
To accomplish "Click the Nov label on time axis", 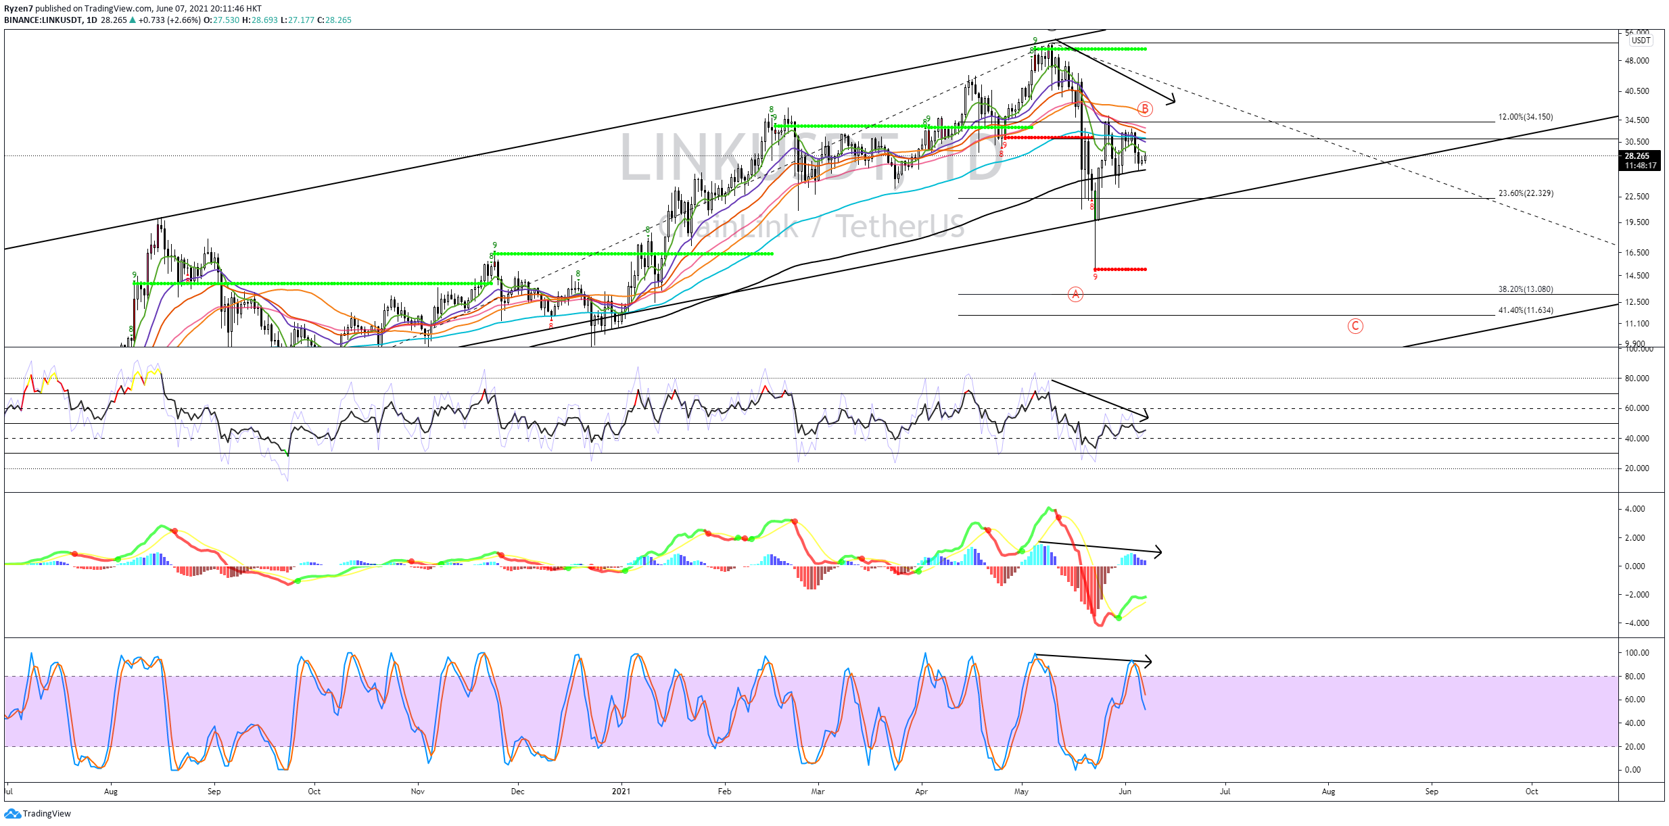I will coord(417,791).
